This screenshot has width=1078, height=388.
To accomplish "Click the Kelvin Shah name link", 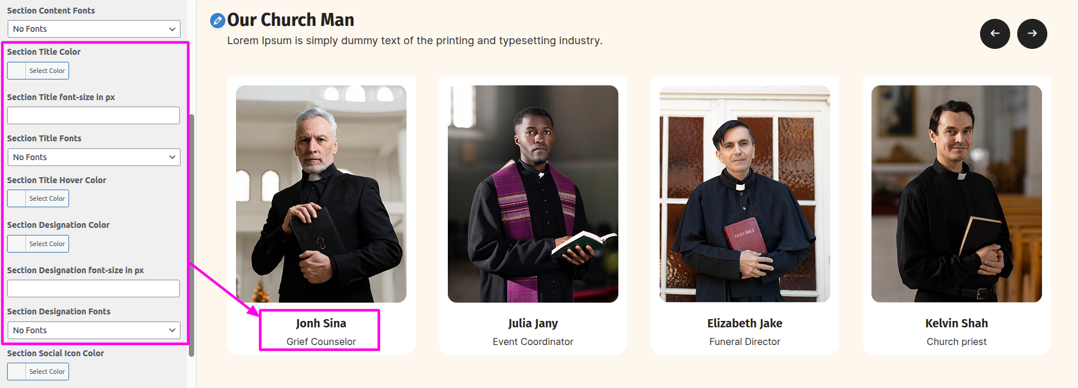I will pos(956,323).
